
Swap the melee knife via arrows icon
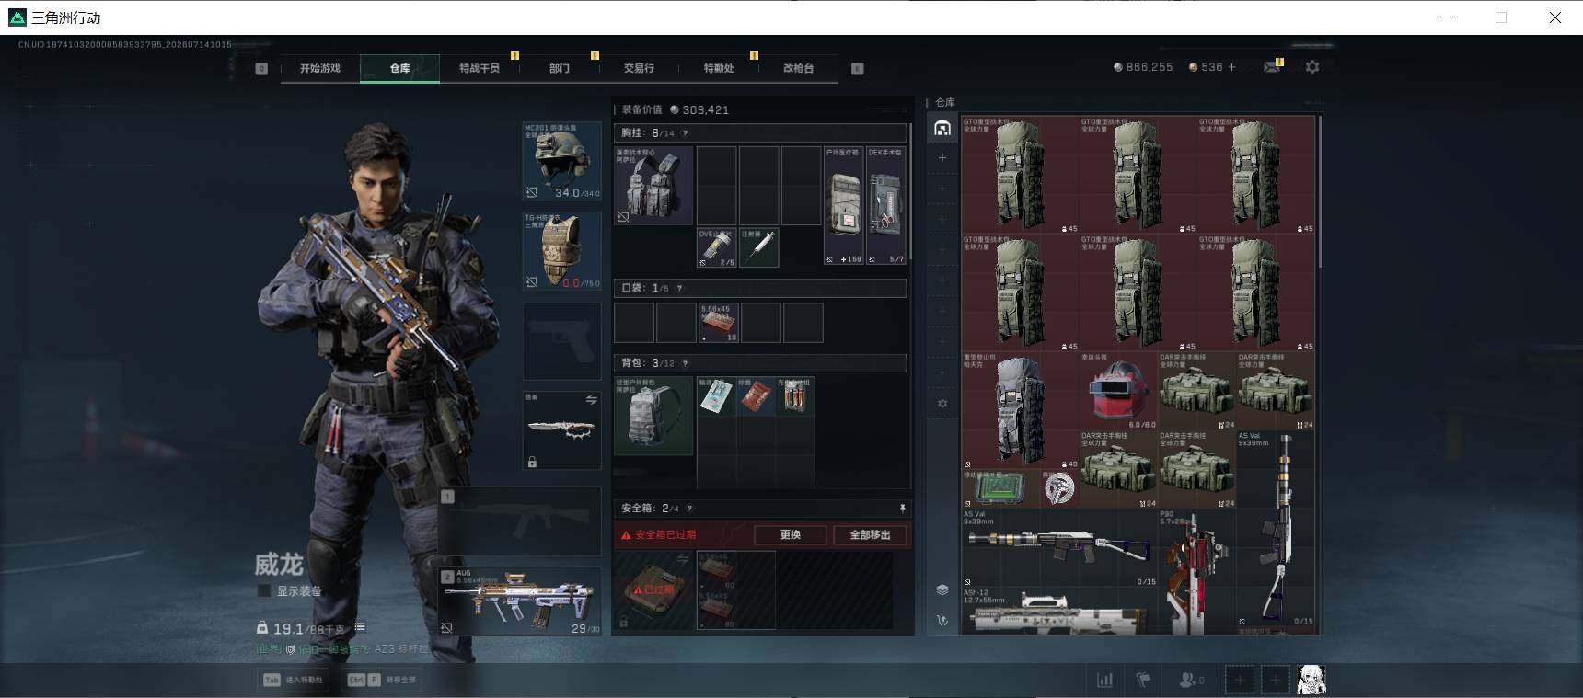coord(592,400)
